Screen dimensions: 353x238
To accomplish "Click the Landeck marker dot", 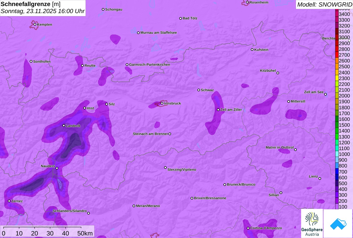I will tap(64, 126).
